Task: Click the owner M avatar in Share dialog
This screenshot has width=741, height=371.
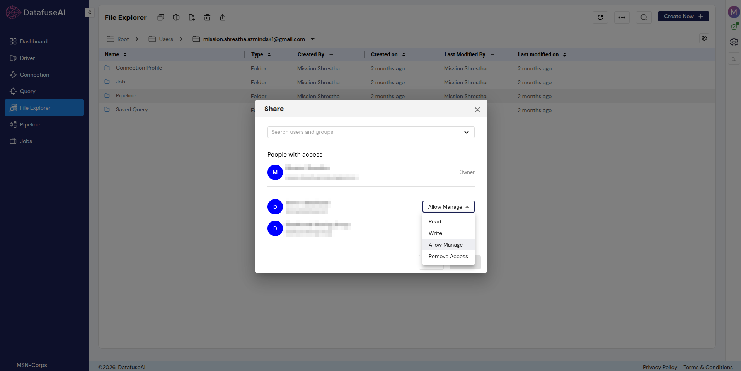Action: pyautogui.click(x=275, y=172)
